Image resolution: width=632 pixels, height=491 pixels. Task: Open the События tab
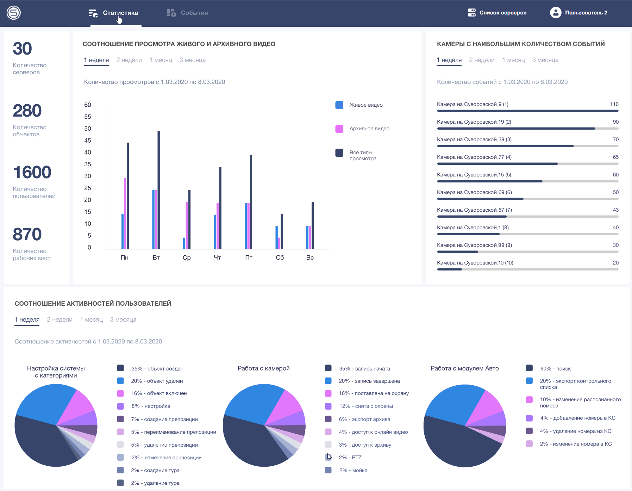coord(194,13)
